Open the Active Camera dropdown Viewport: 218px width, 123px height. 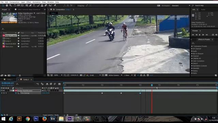(x=115, y=75)
